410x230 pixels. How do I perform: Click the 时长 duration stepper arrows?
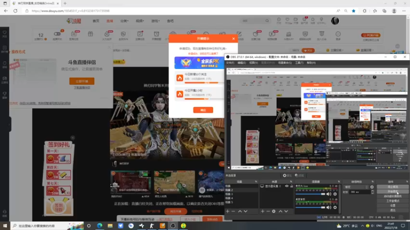pos(373,192)
